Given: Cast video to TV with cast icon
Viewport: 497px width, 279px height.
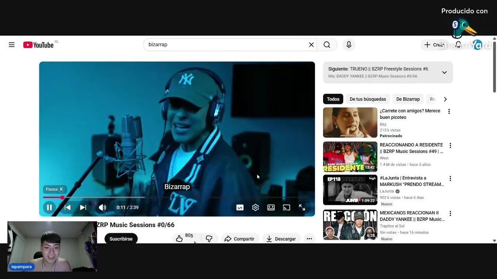Looking at the screenshot, I should (x=287, y=207).
